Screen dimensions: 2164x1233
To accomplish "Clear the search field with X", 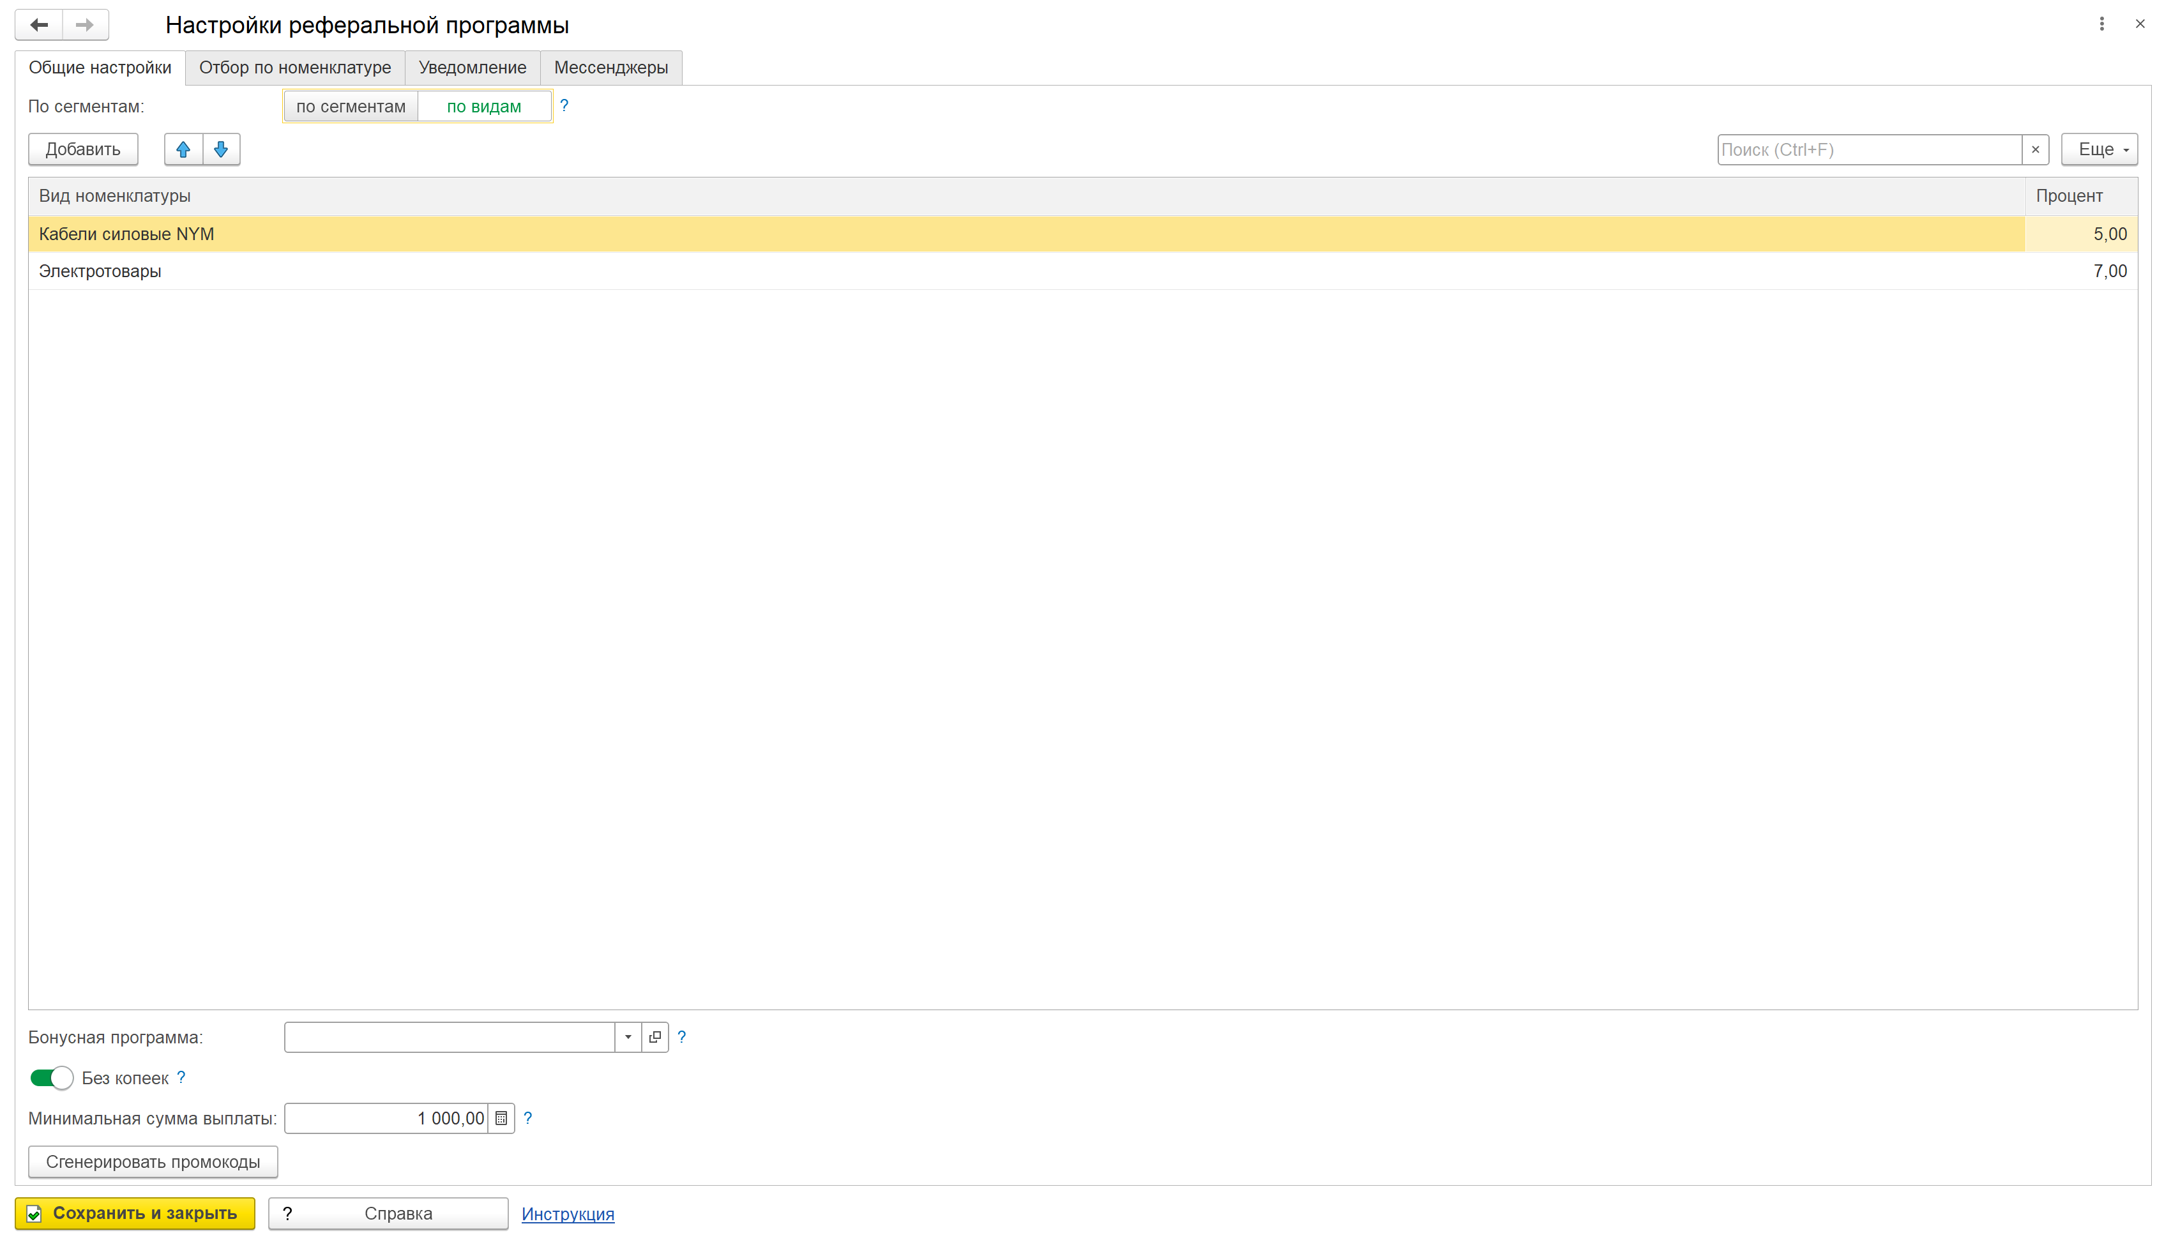I will 2034,150.
